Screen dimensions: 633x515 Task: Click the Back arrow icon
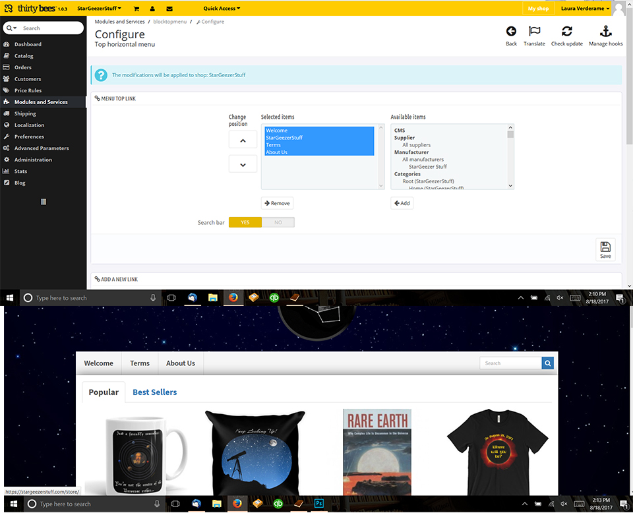click(x=511, y=32)
